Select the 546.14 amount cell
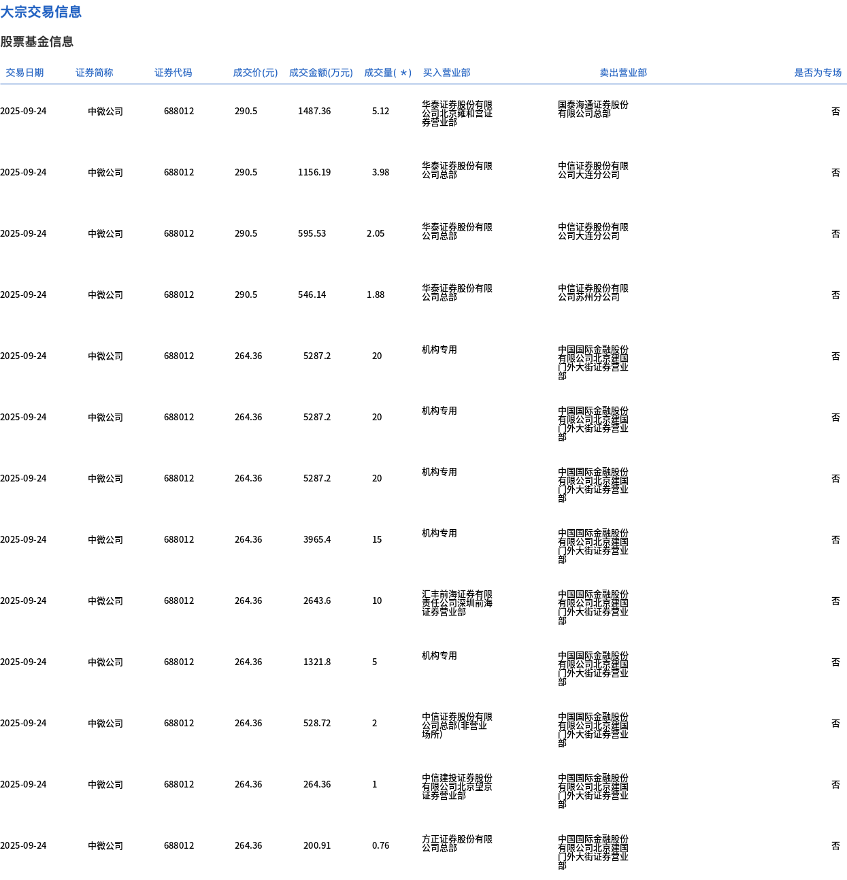The width and height of the screenshot is (847, 880). (x=312, y=294)
